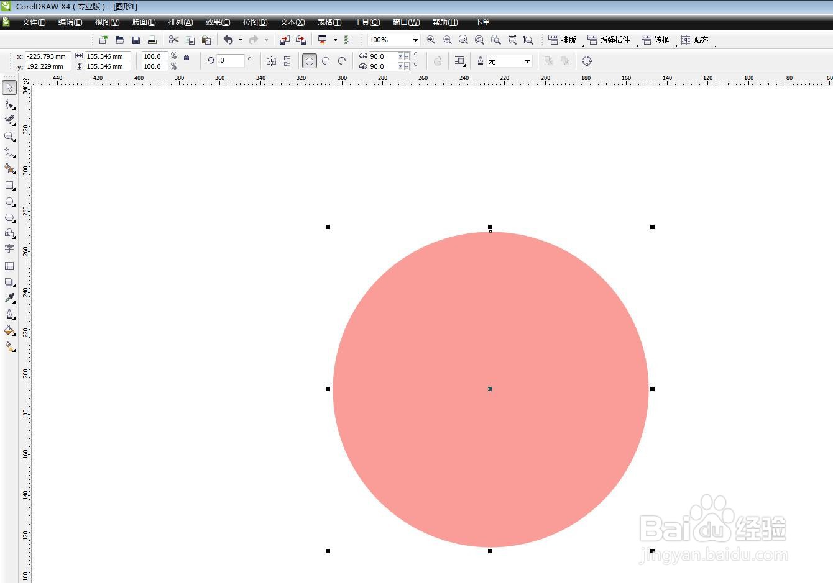Toggle the lock ratio padlock
The width and height of the screenshot is (833, 583).
[x=186, y=56]
